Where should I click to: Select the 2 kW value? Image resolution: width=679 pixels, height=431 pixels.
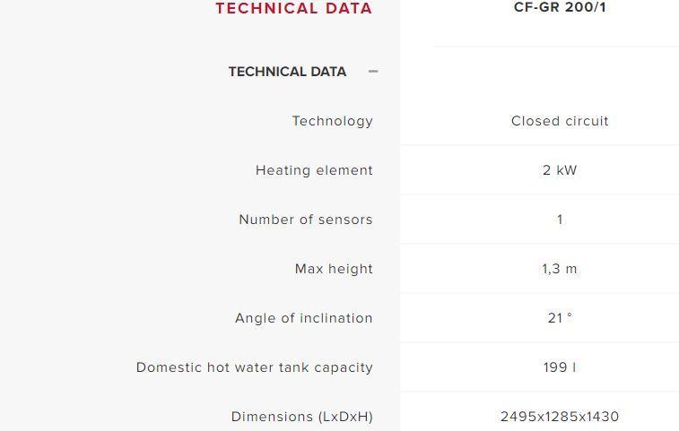[x=560, y=170]
